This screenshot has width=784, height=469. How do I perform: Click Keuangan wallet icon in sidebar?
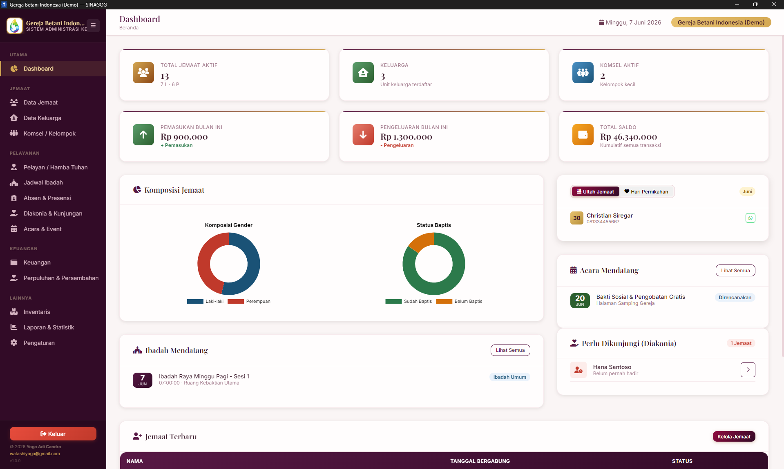pyautogui.click(x=14, y=262)
